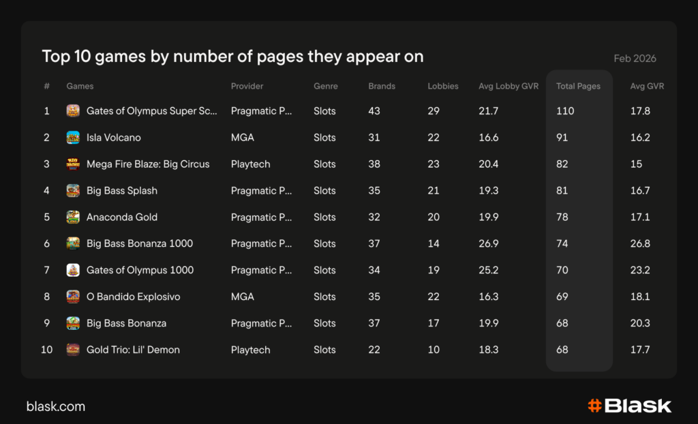Click the Isla Volcano game icon
Image resolution: width=698 pixels, height=424 pixels.
[x=73, y=138]
